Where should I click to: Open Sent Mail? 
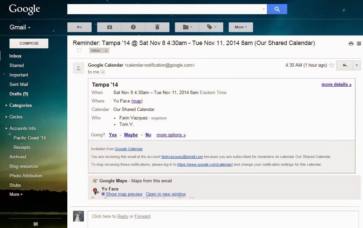click(x=19, y=85)
